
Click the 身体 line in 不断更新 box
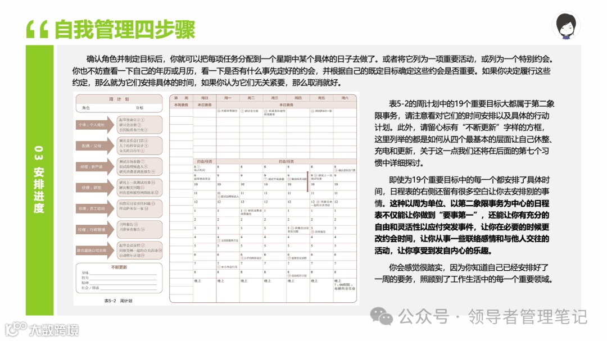point(119,273)
